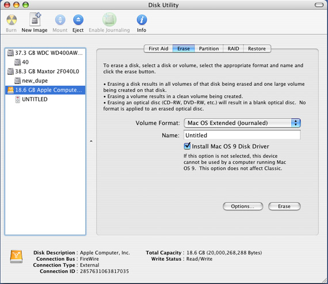This screenshot has width=328, height=284.
Task: Toggle Install Mac OS 9 Disk Driver checkbox
Action: click(187, 146)
